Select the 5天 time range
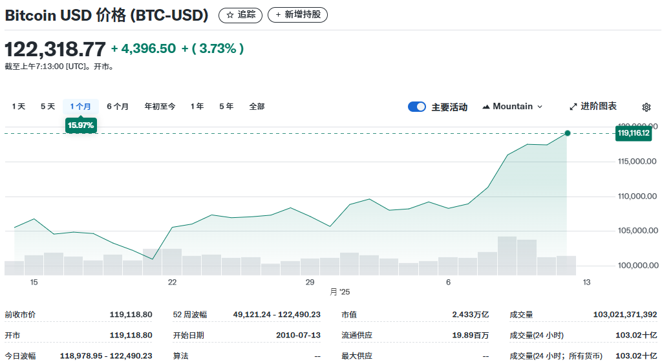This screenshot has width=662, height=362. [x=48, y=106]
